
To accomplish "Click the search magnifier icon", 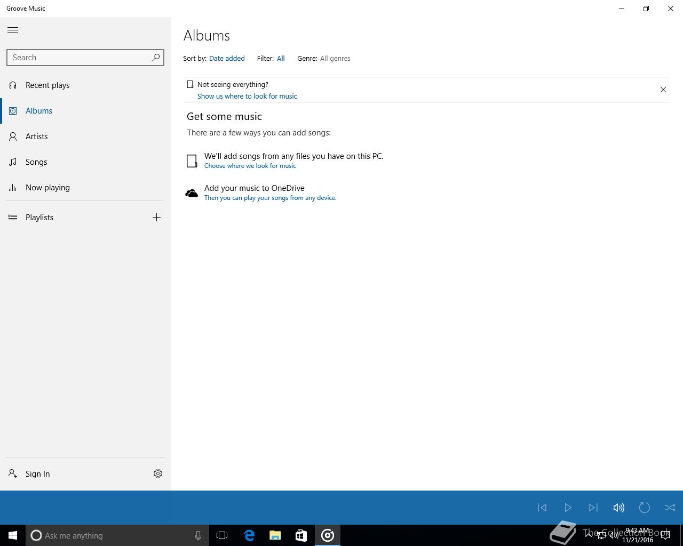I will tap(156, 58).
